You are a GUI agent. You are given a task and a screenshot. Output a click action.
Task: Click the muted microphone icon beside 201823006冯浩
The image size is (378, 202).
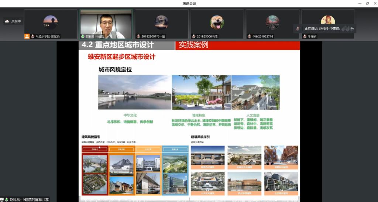[194, 37]
